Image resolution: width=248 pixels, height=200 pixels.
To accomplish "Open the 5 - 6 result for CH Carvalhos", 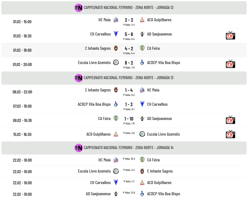I will tap(129, 34).
